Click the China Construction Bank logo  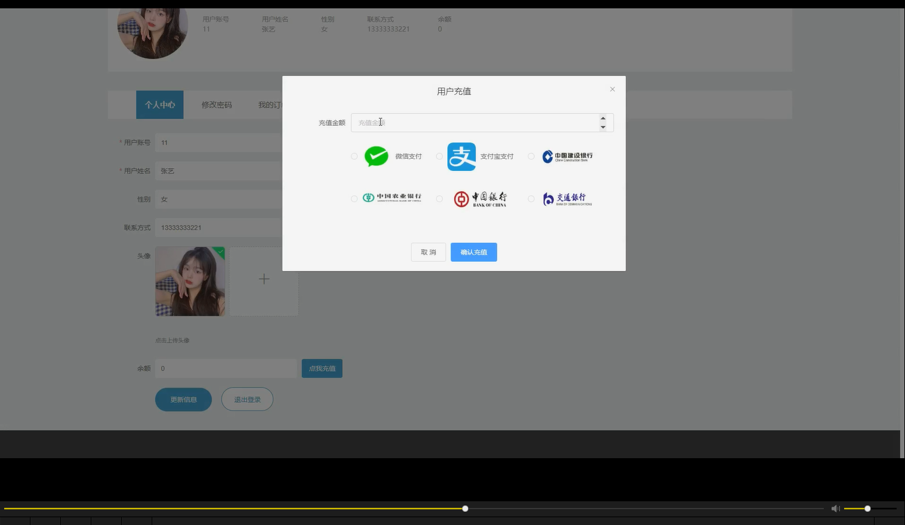pos(567,156)
